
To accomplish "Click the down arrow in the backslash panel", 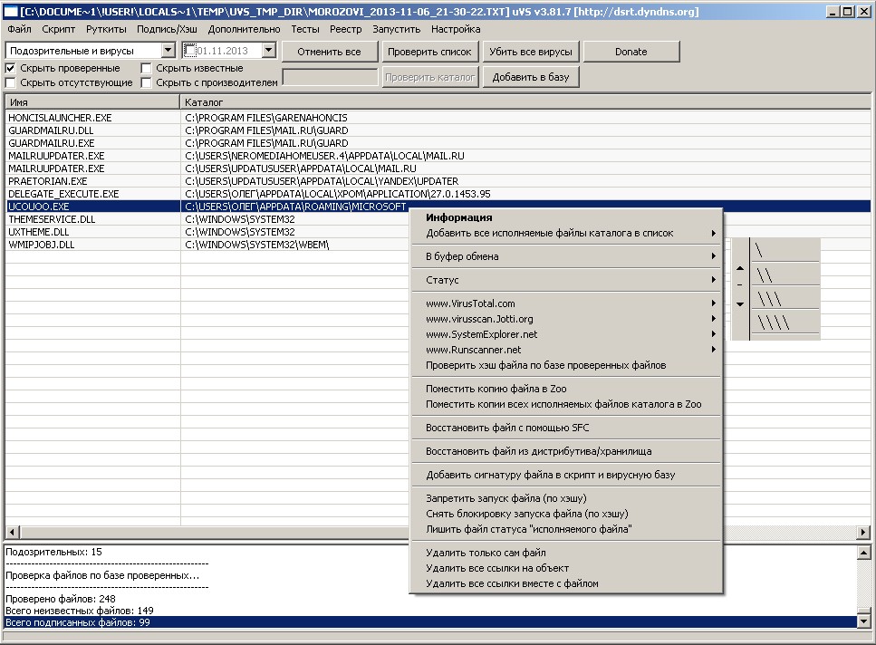I will (x=740, y=304).
